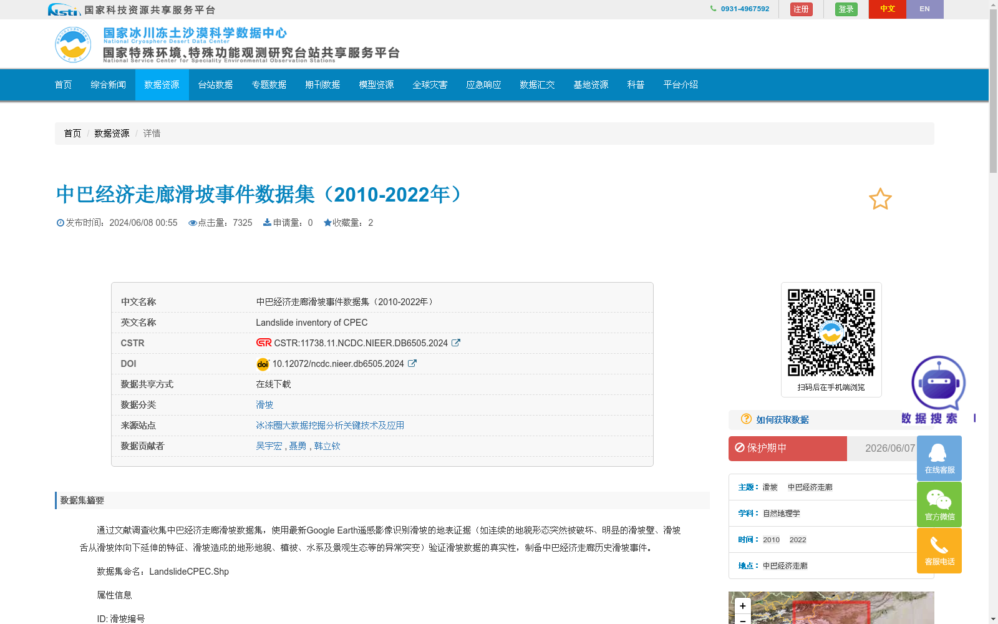Click the 中巴经济走廊 subject tag

point(810,487)
